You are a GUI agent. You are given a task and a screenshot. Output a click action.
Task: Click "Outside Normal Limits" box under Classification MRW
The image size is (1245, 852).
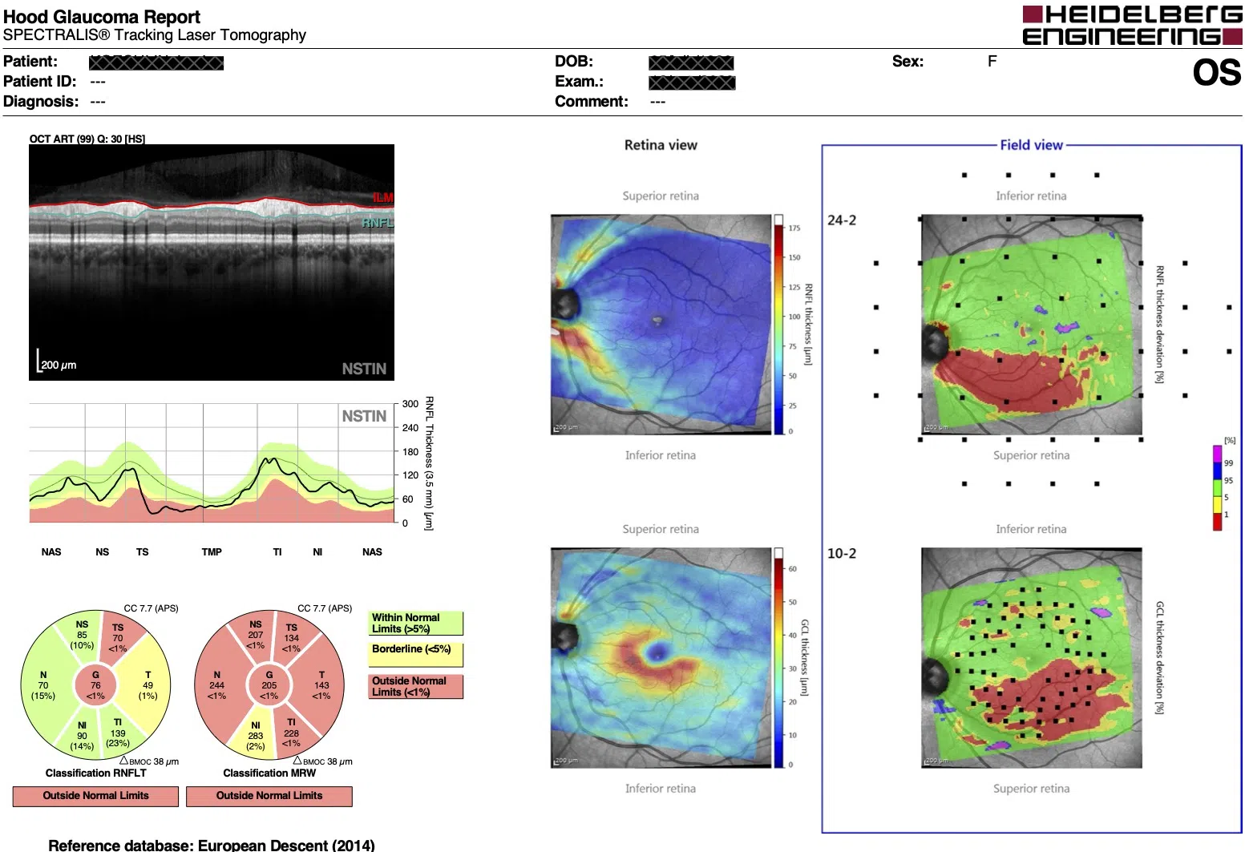point(269,796)
